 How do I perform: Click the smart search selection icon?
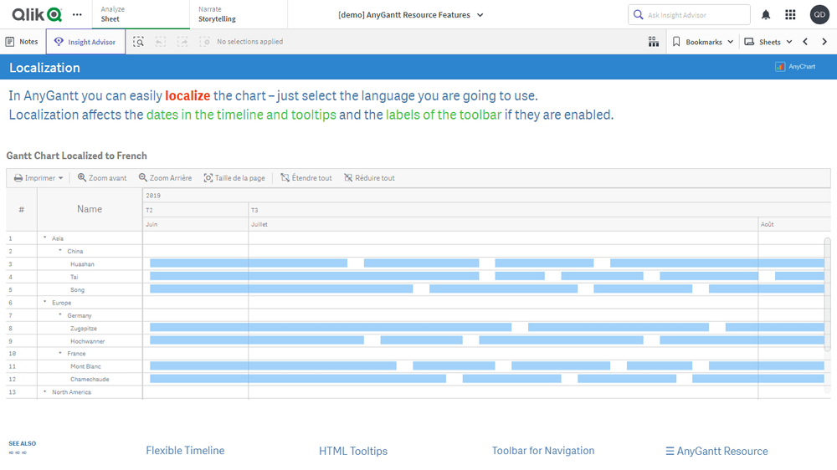138,42
